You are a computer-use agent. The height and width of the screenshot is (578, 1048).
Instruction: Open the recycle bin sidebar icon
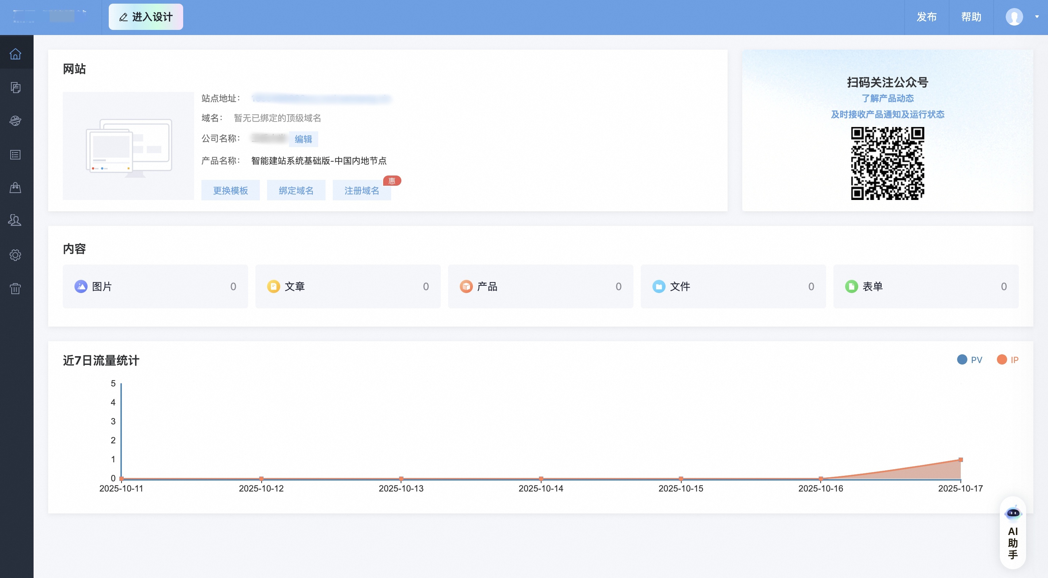(15, 288)
